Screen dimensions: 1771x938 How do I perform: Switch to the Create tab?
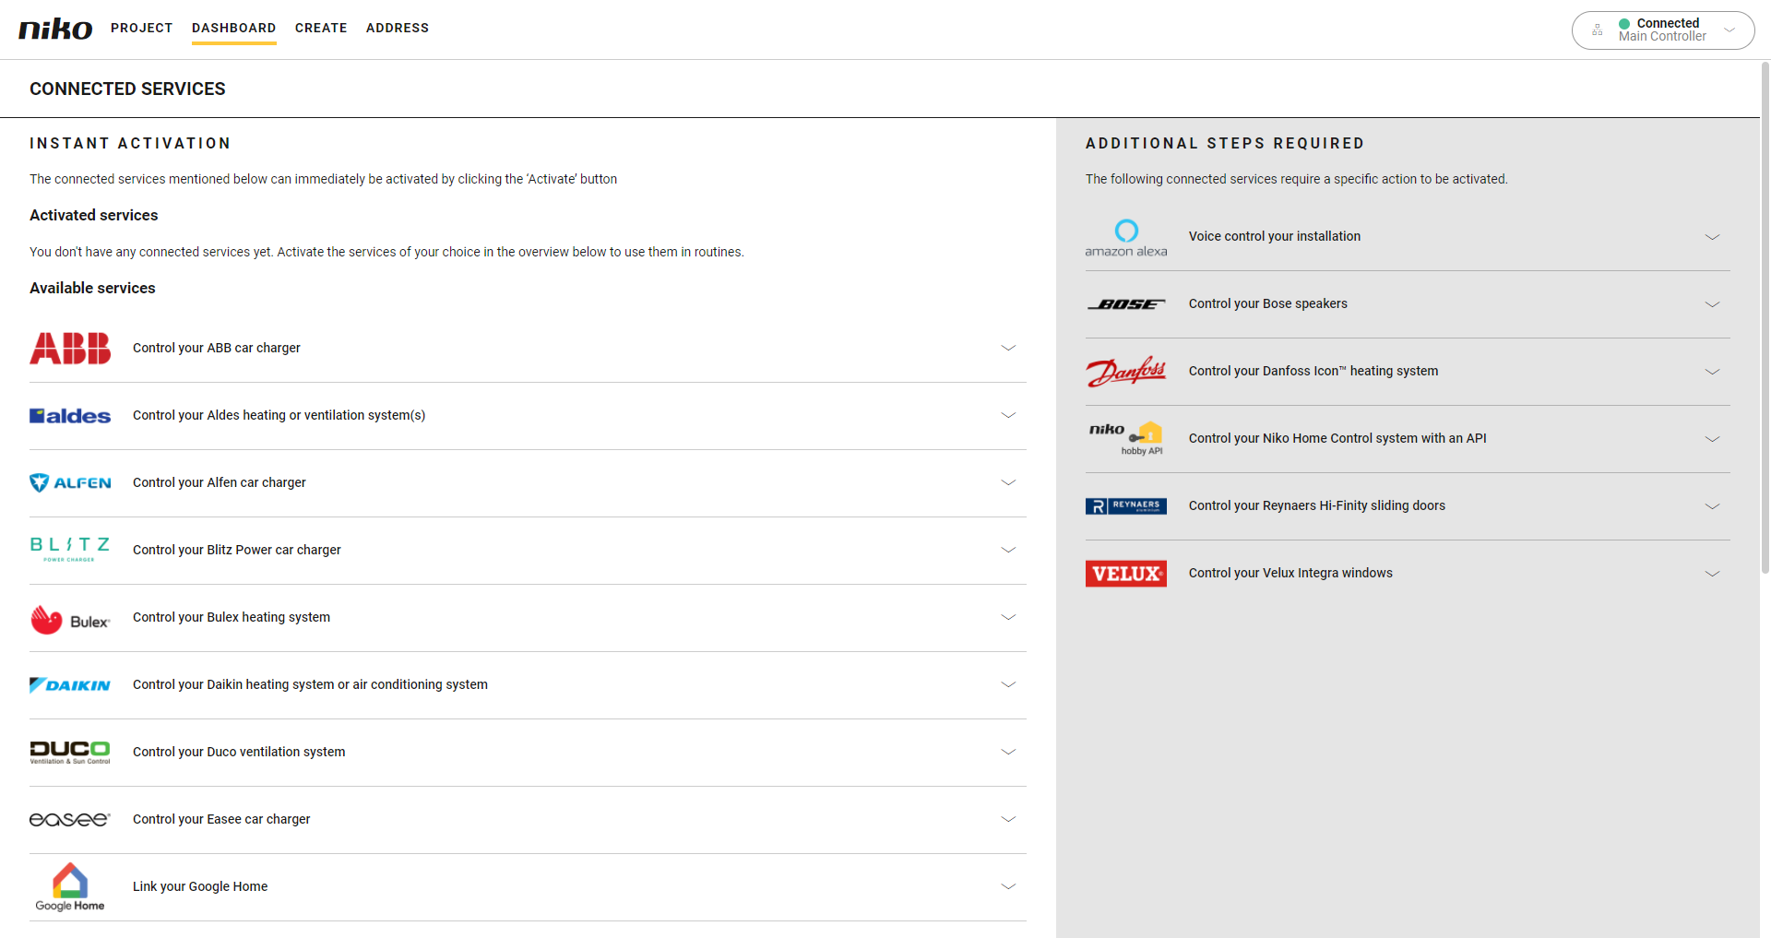tap(321, 28)
